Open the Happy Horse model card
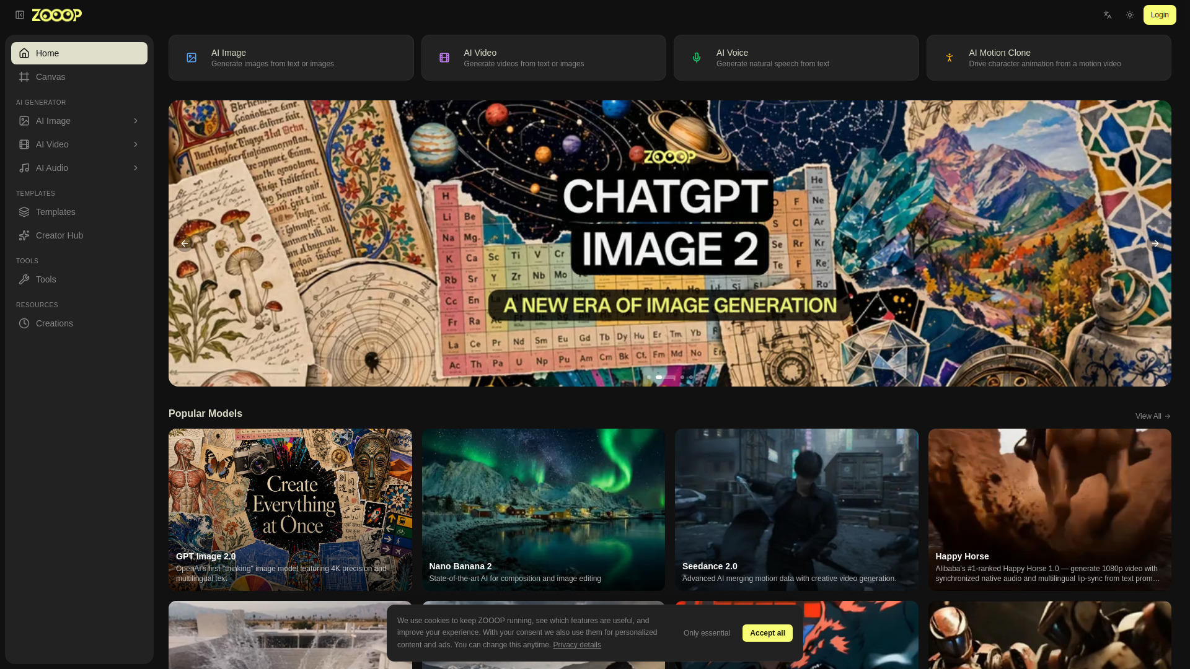Viewport: 1190px width, 669px height. click(1050, 510)
